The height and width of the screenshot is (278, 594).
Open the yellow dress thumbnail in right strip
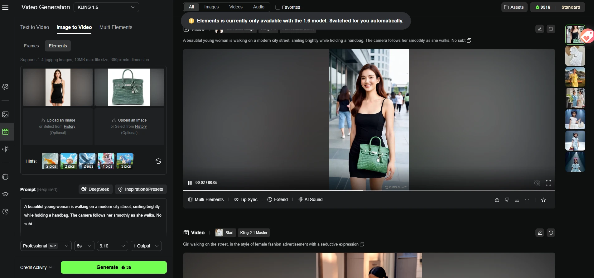pos(575,77)
